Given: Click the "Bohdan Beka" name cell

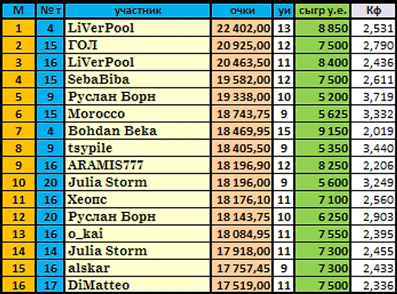Looking at the screenshot, I should pyautogui.click(x=138, y=131).
